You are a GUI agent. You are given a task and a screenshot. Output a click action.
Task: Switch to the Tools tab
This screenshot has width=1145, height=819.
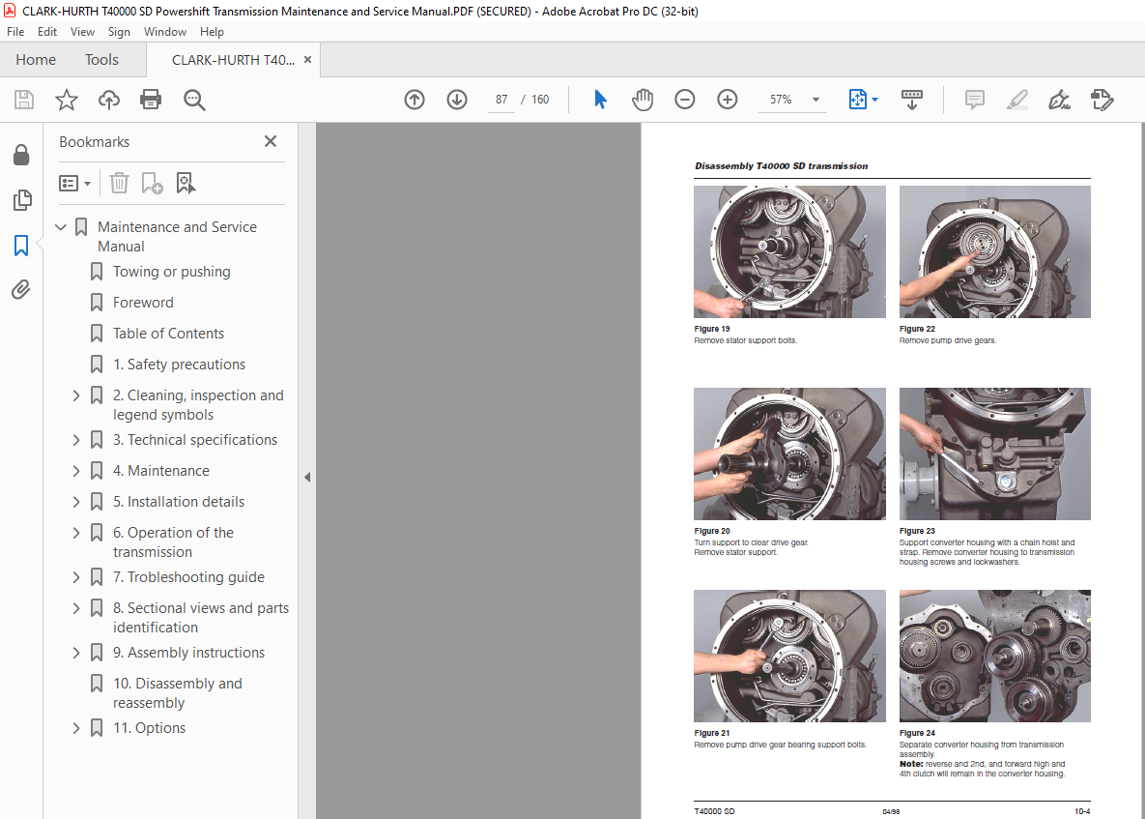click(101, 60)
